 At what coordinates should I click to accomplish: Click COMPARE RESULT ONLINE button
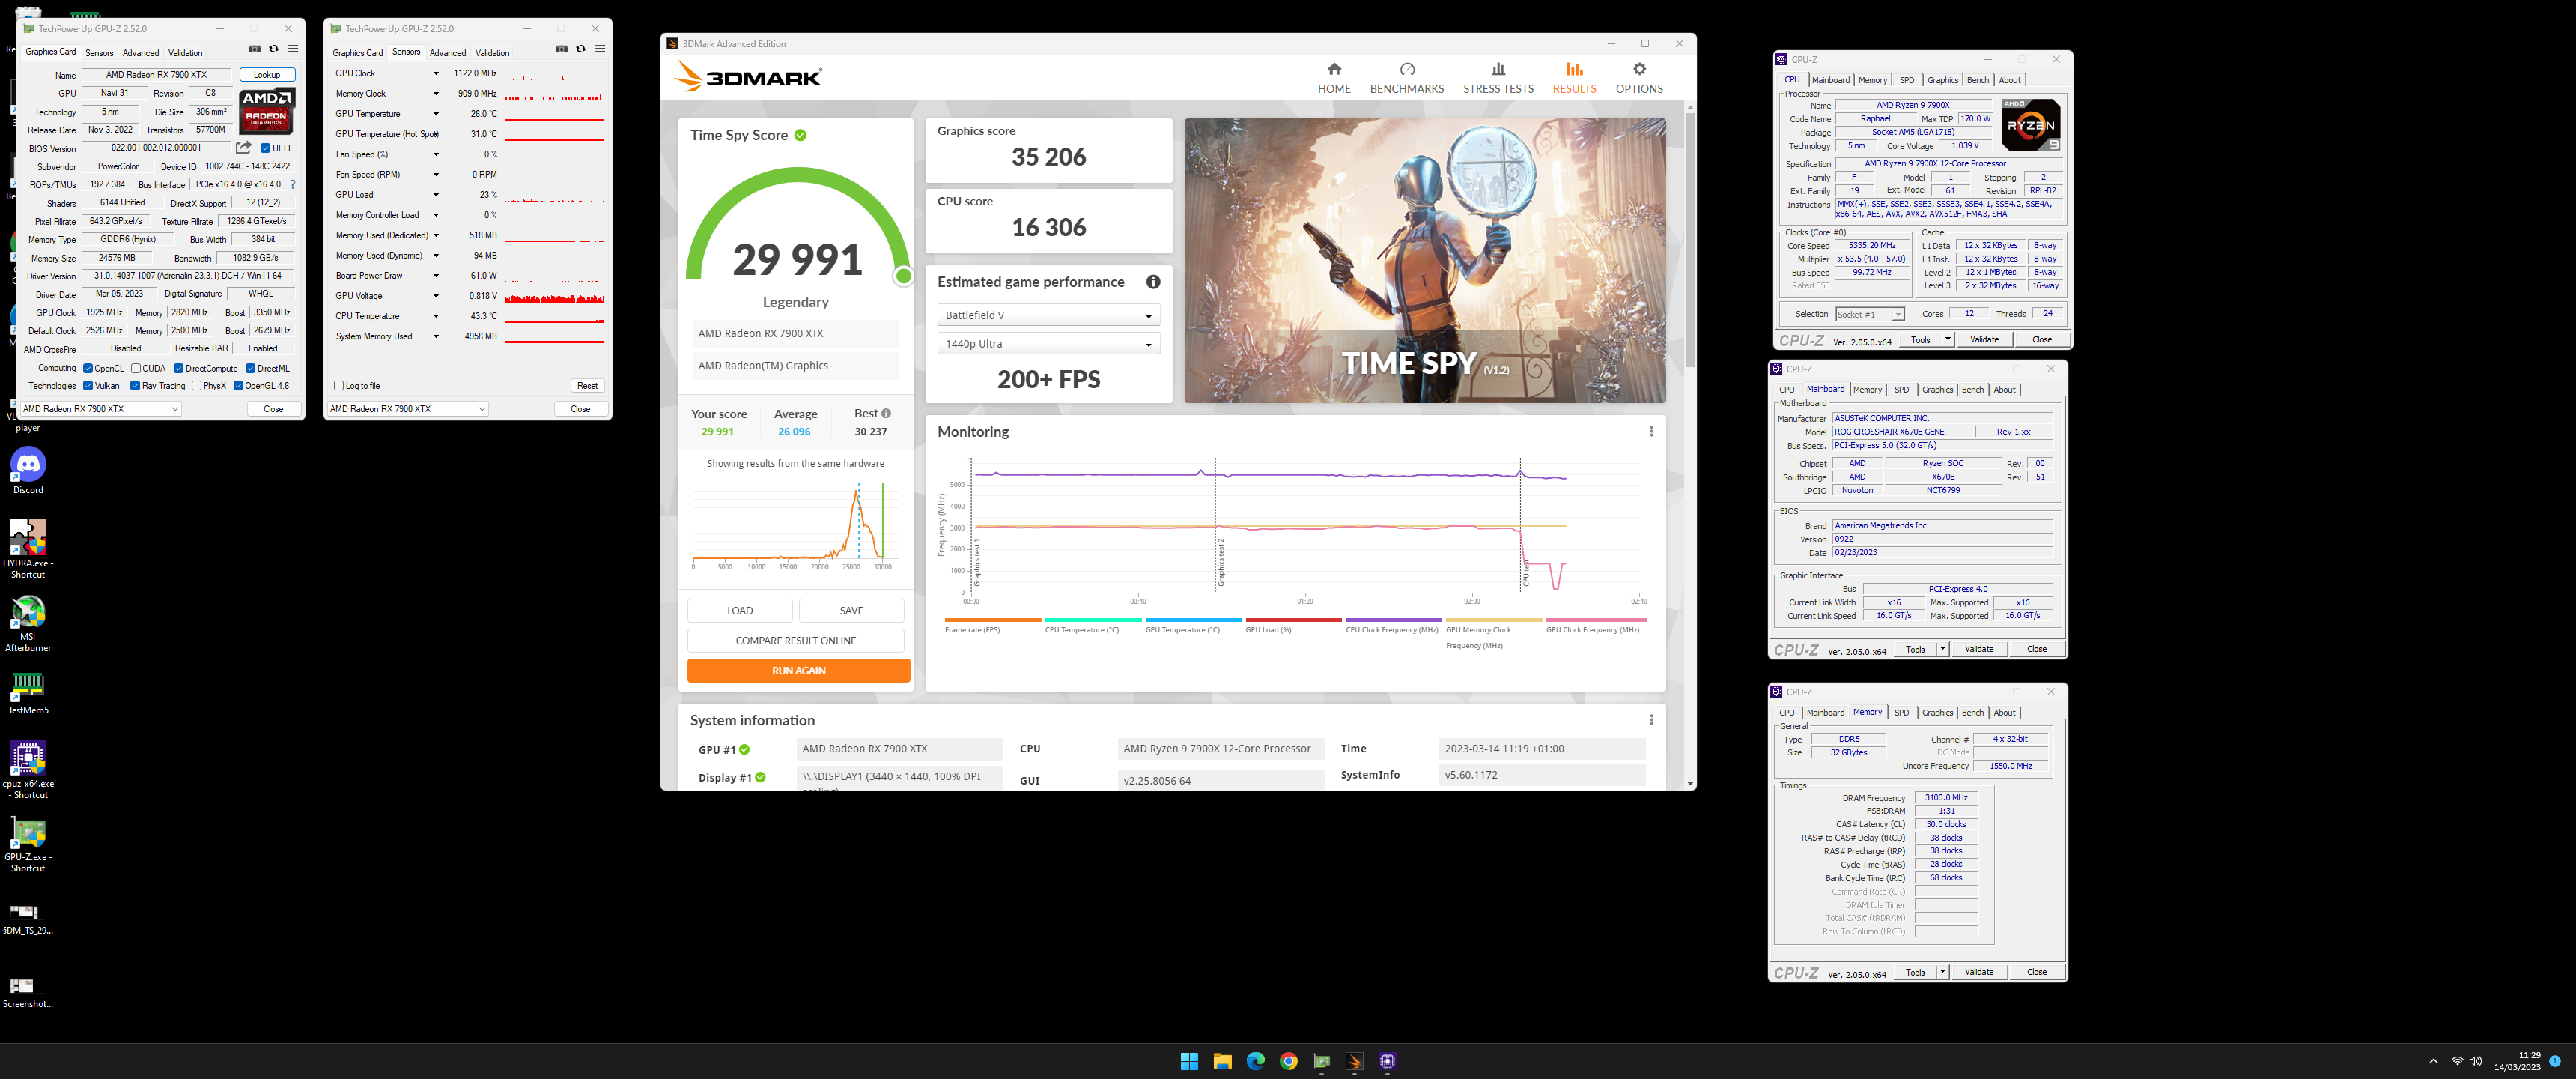(x=795, y=641)
